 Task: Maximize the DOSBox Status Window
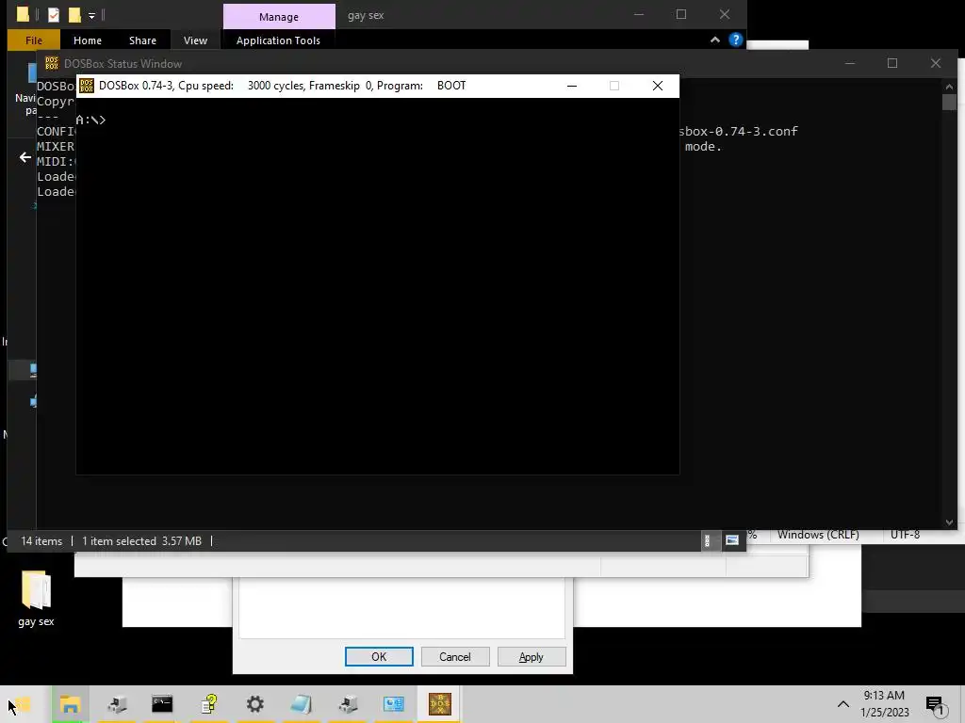pyautogui.click(x=892, y=63)
